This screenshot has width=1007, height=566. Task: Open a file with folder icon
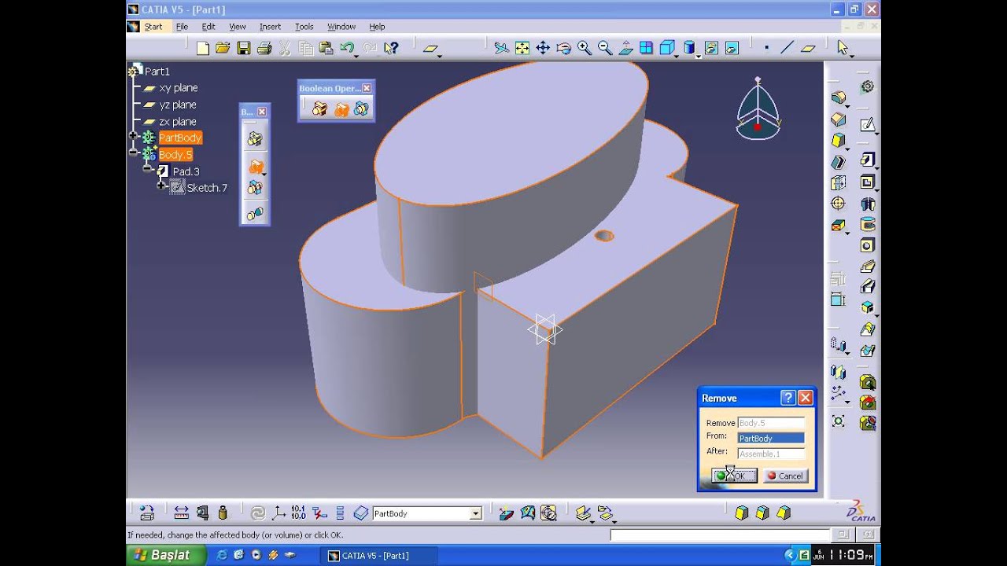click(x=223, y=48)
